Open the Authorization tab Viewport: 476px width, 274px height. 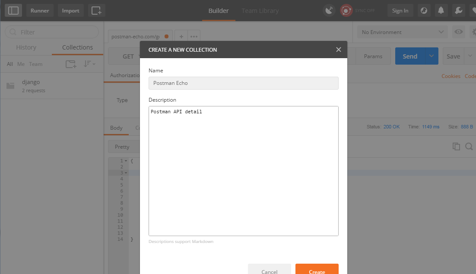[125, 75]
